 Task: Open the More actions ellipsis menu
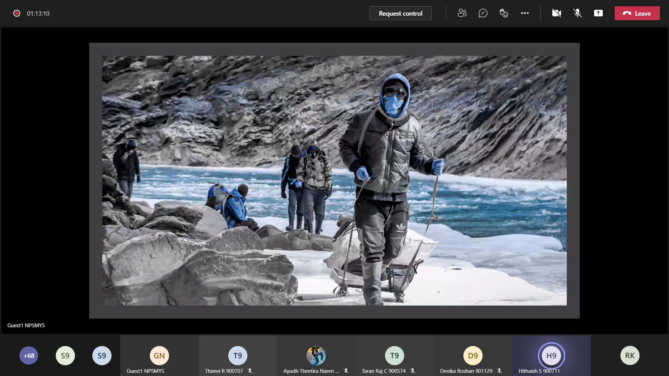(x=525, y=13)
